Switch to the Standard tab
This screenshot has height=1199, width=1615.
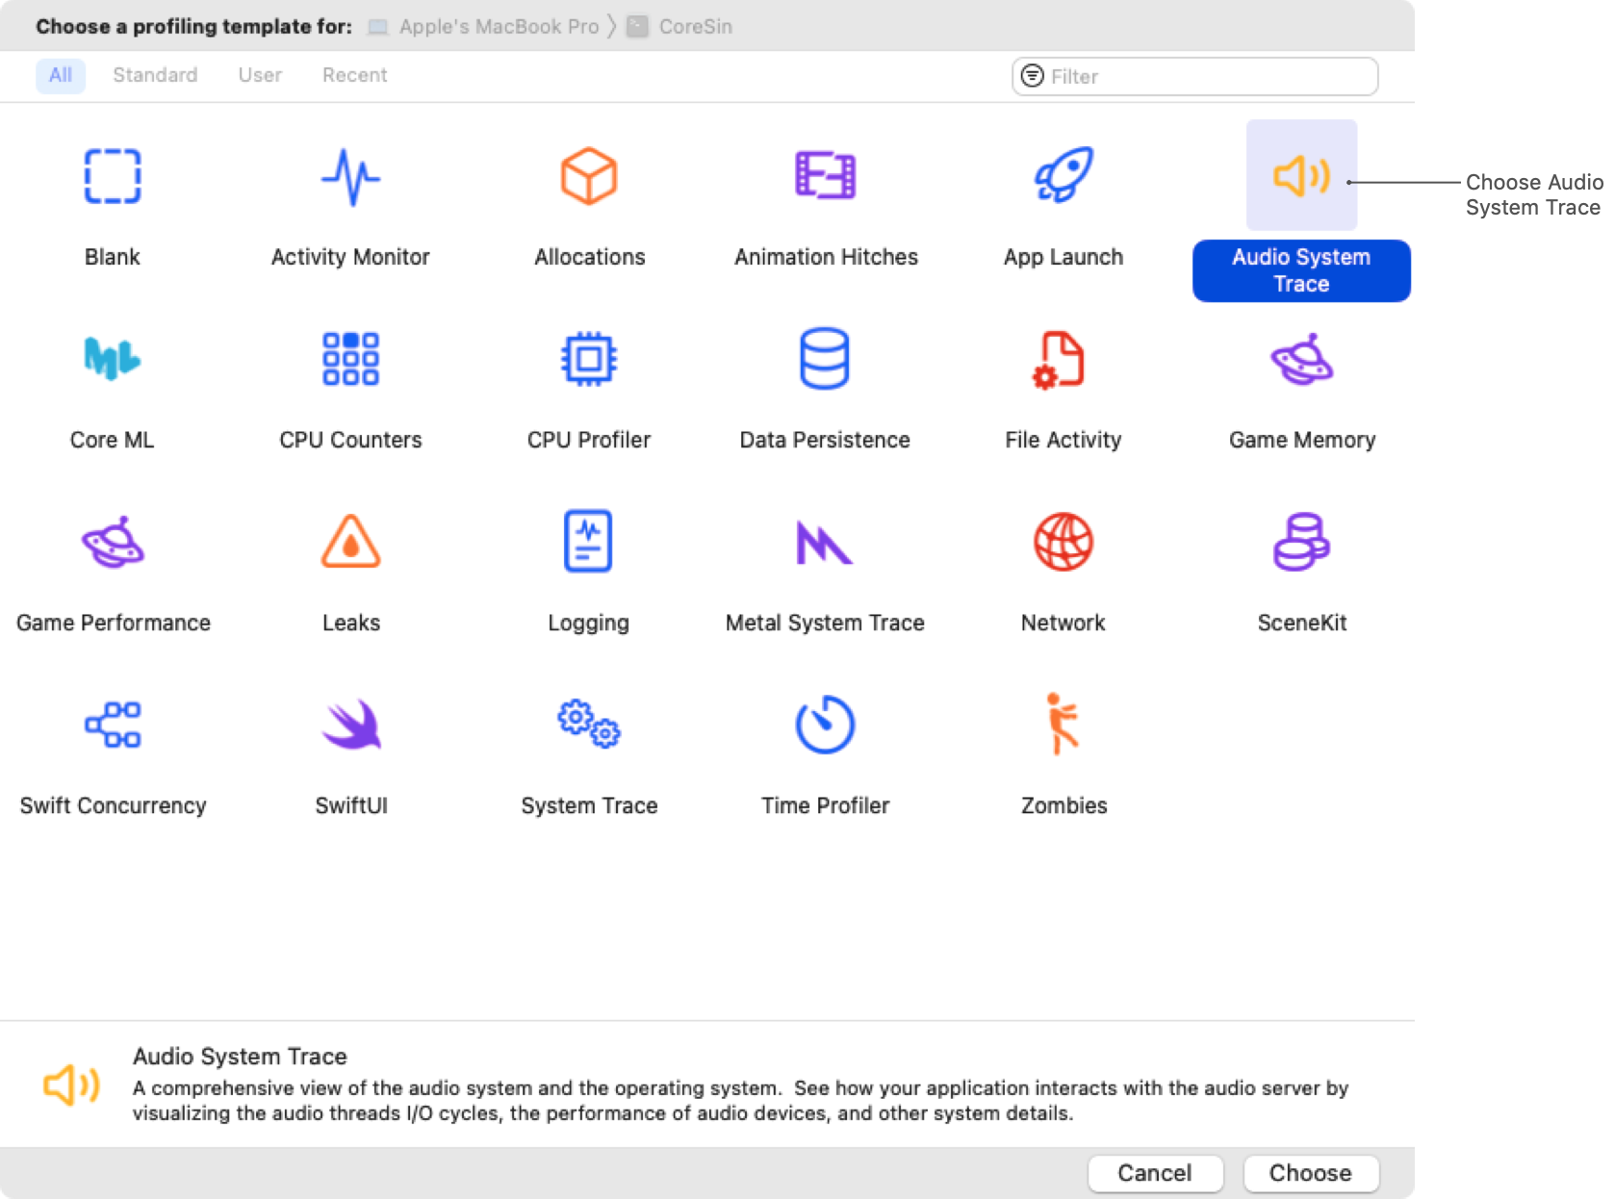pyautogui.click(x=155, y=75)
